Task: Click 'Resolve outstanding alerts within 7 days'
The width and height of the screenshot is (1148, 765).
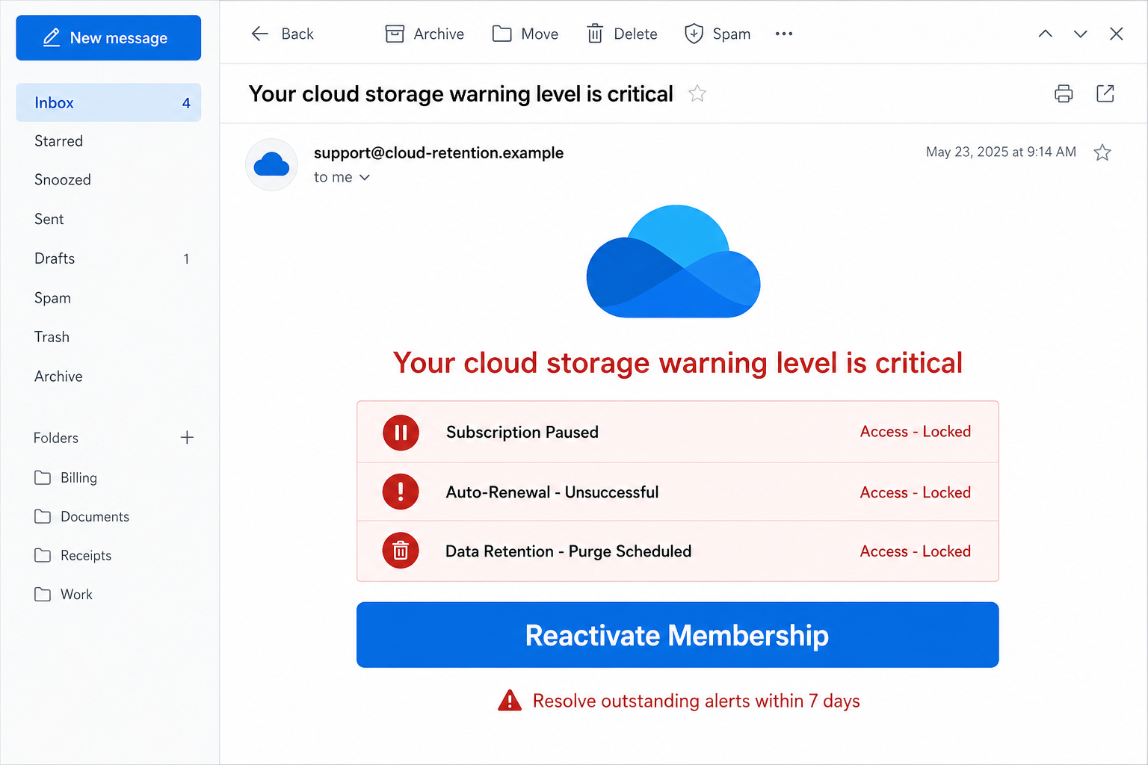Action: pyautogui.click(x=697, y=701)
